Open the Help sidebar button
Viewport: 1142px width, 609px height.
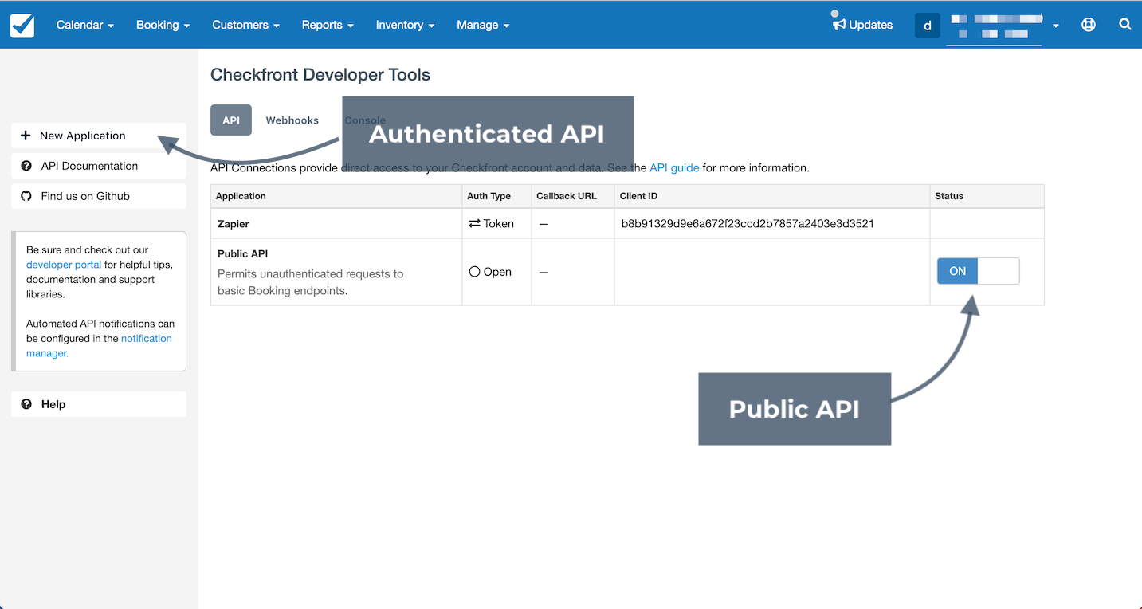[x=99, y=404]
